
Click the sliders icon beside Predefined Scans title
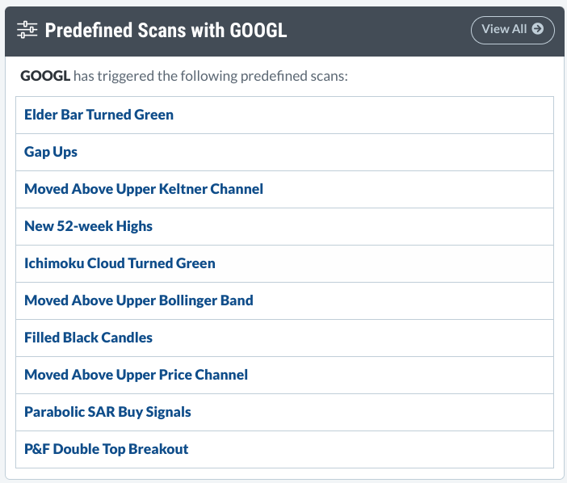(27, 30)
